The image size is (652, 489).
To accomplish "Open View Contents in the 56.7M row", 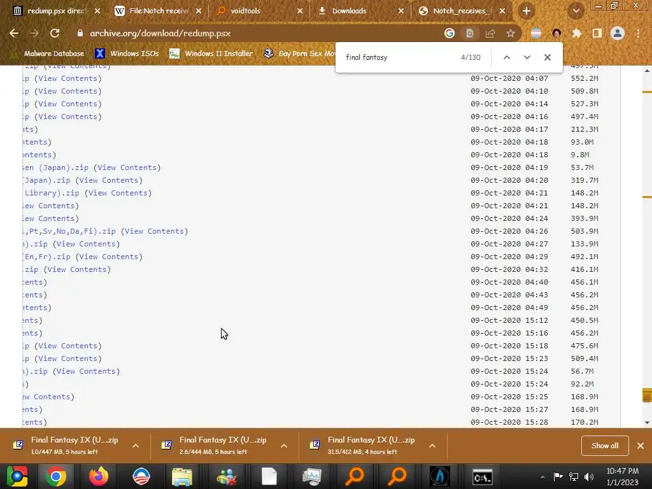I will (x=86, y=371).
